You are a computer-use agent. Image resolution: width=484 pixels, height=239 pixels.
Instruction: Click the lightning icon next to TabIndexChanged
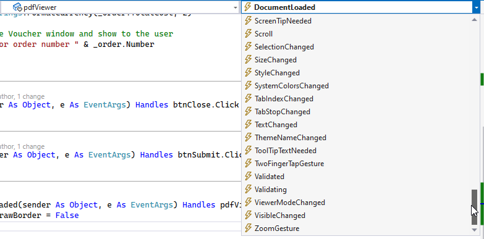coord(248,98)
